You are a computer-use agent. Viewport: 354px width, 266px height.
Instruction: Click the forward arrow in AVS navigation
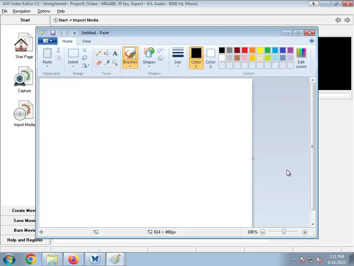[x=347, y=20]
